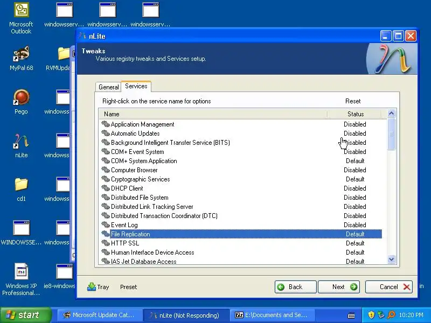Viewport: 431px width, 323px height.
Task: Click Disabled status of Event Log
Action: 355,225
